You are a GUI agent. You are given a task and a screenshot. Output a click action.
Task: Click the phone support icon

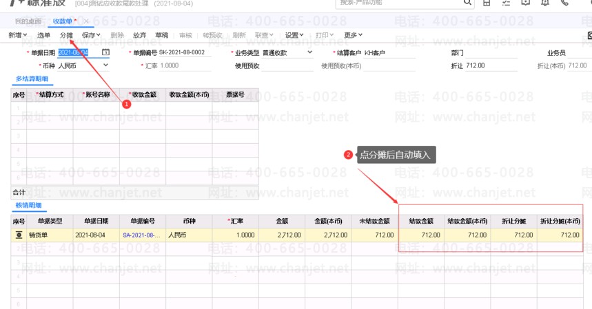[564, 2]
